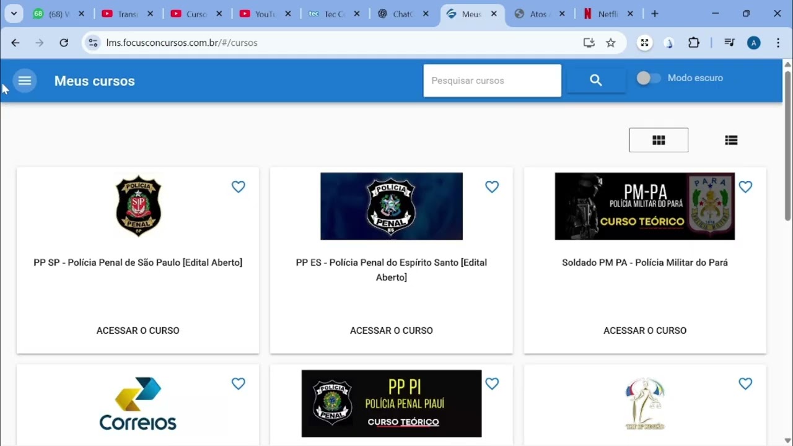Close the Atos browser tab
Viewport: 793px width, 446px height.
562,14
